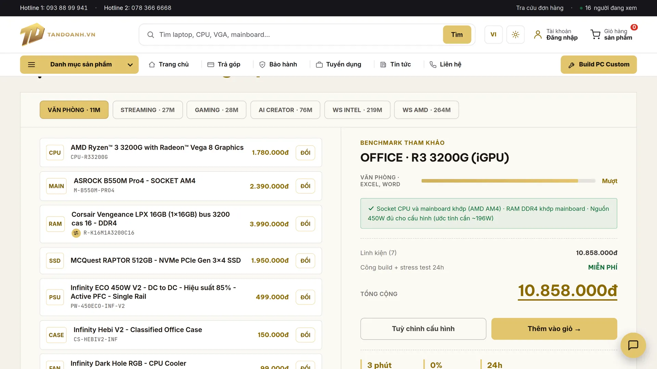
Task: Open the chat bubble widget
Action: [633, 345]
